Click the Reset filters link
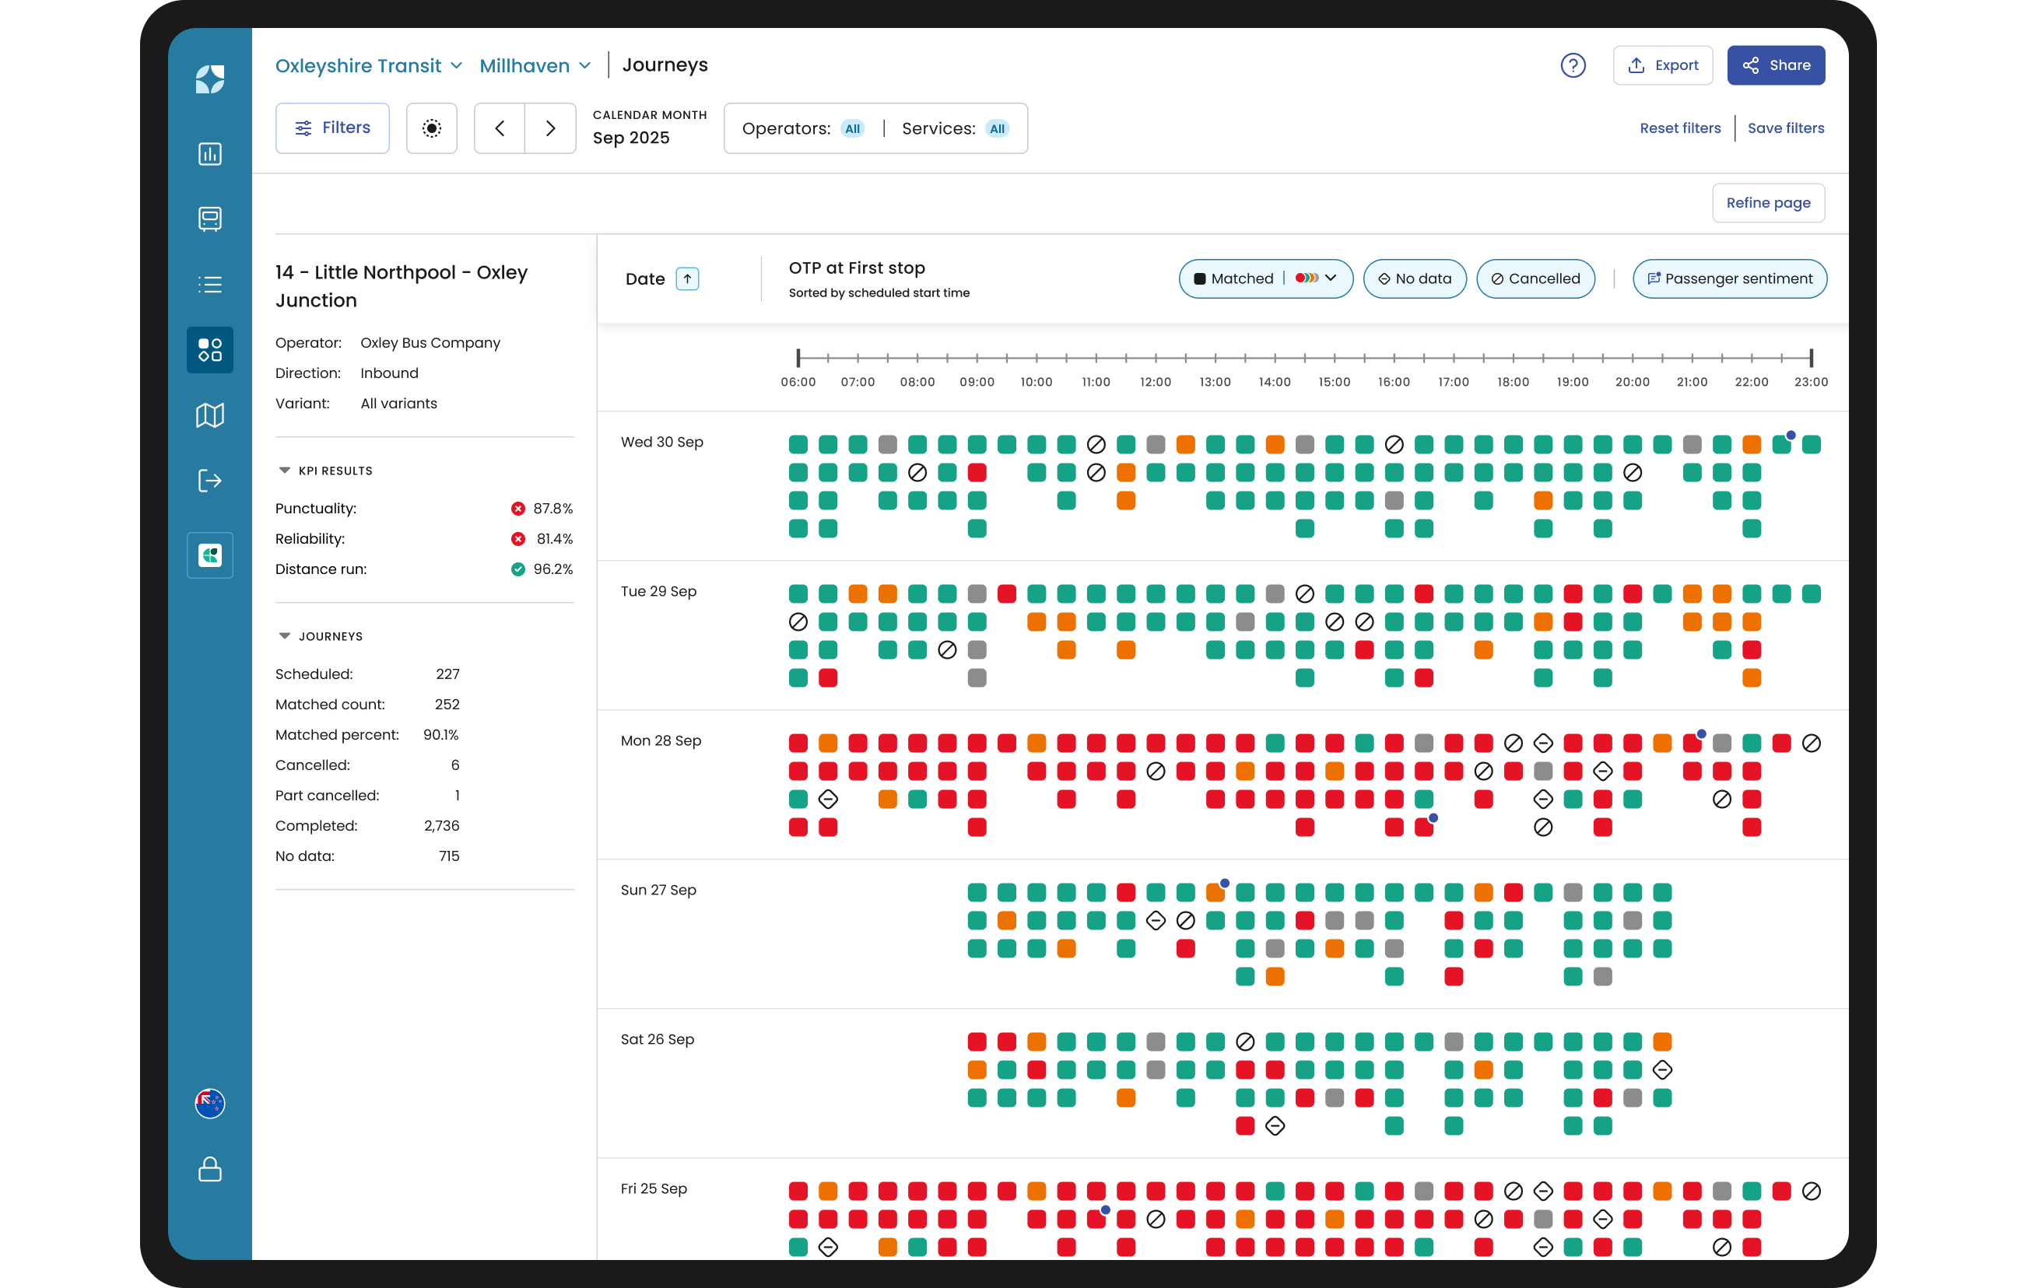 [1680, 128]
